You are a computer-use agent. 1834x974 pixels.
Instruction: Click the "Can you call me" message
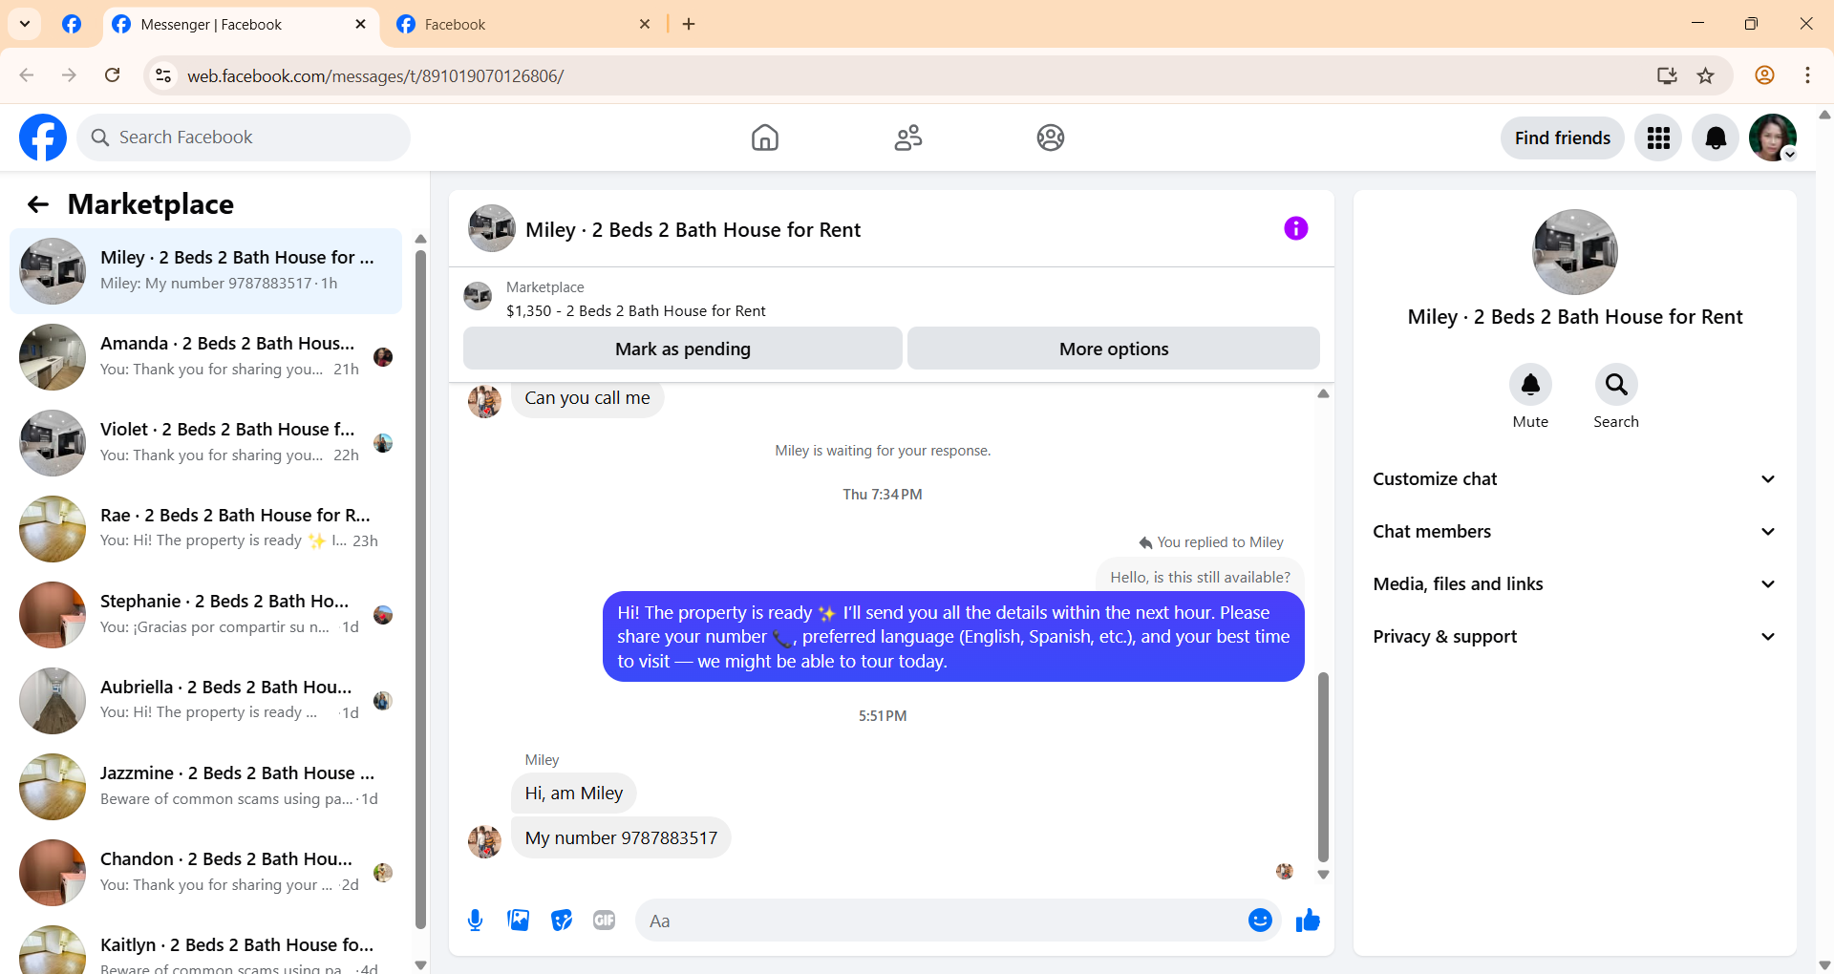click(587, 398)
